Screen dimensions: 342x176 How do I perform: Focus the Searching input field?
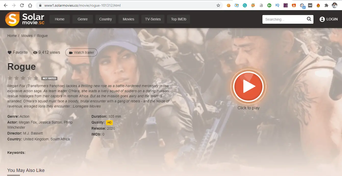click(x=284, y=19)
